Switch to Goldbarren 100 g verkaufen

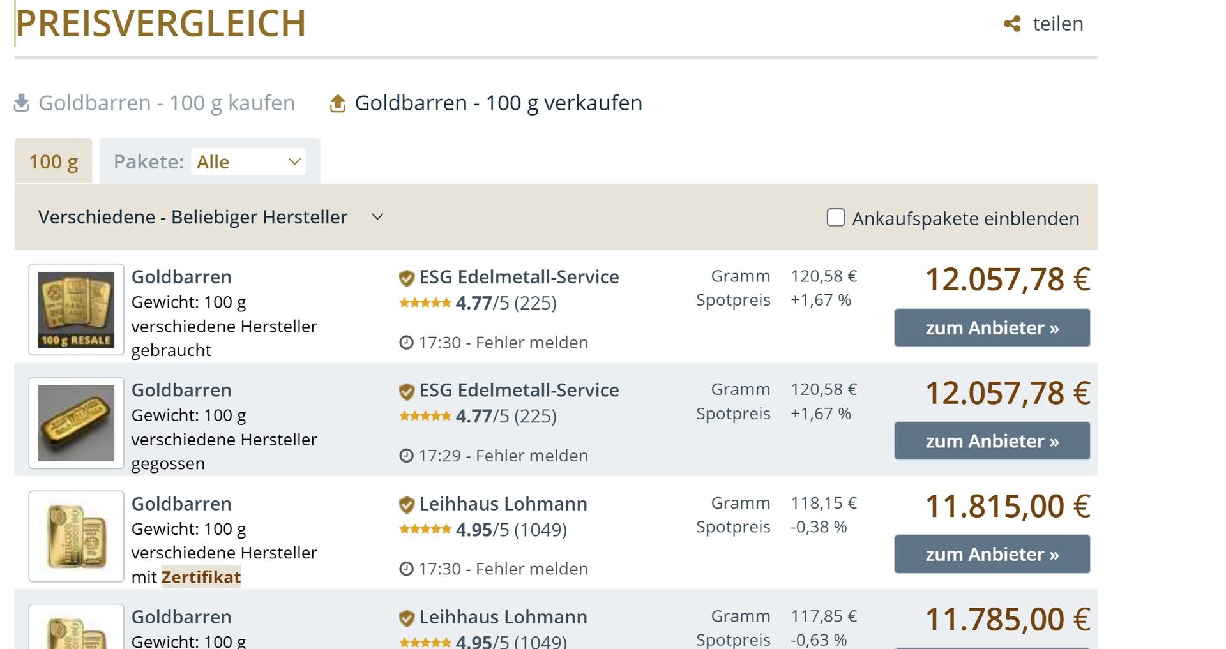498,103
